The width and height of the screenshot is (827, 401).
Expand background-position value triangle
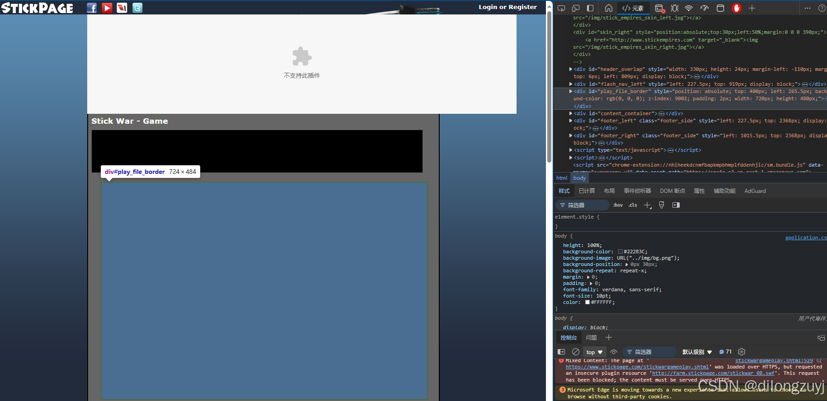(x=627, y=265)
